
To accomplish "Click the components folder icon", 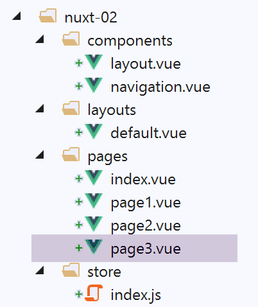I will tap(71, 39).
